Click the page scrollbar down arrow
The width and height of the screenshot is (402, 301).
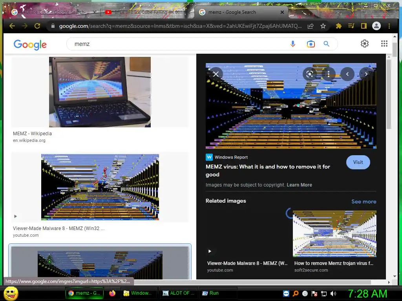coord(395,276)
